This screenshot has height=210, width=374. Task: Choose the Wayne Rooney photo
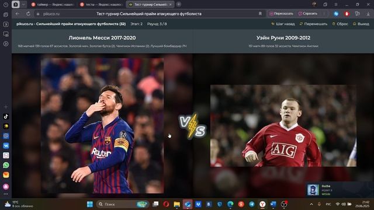[283, 126]
